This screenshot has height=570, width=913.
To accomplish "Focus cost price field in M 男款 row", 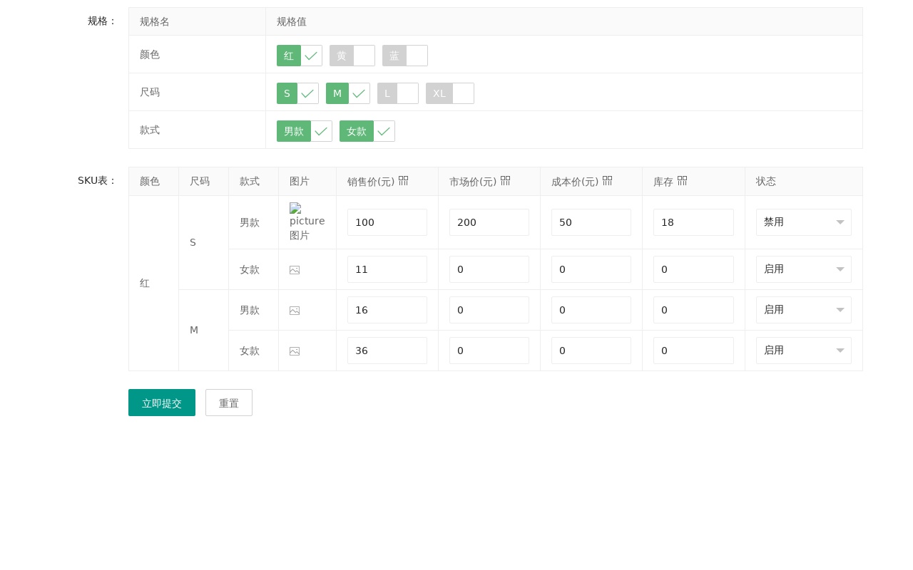I will click(591, 310).
